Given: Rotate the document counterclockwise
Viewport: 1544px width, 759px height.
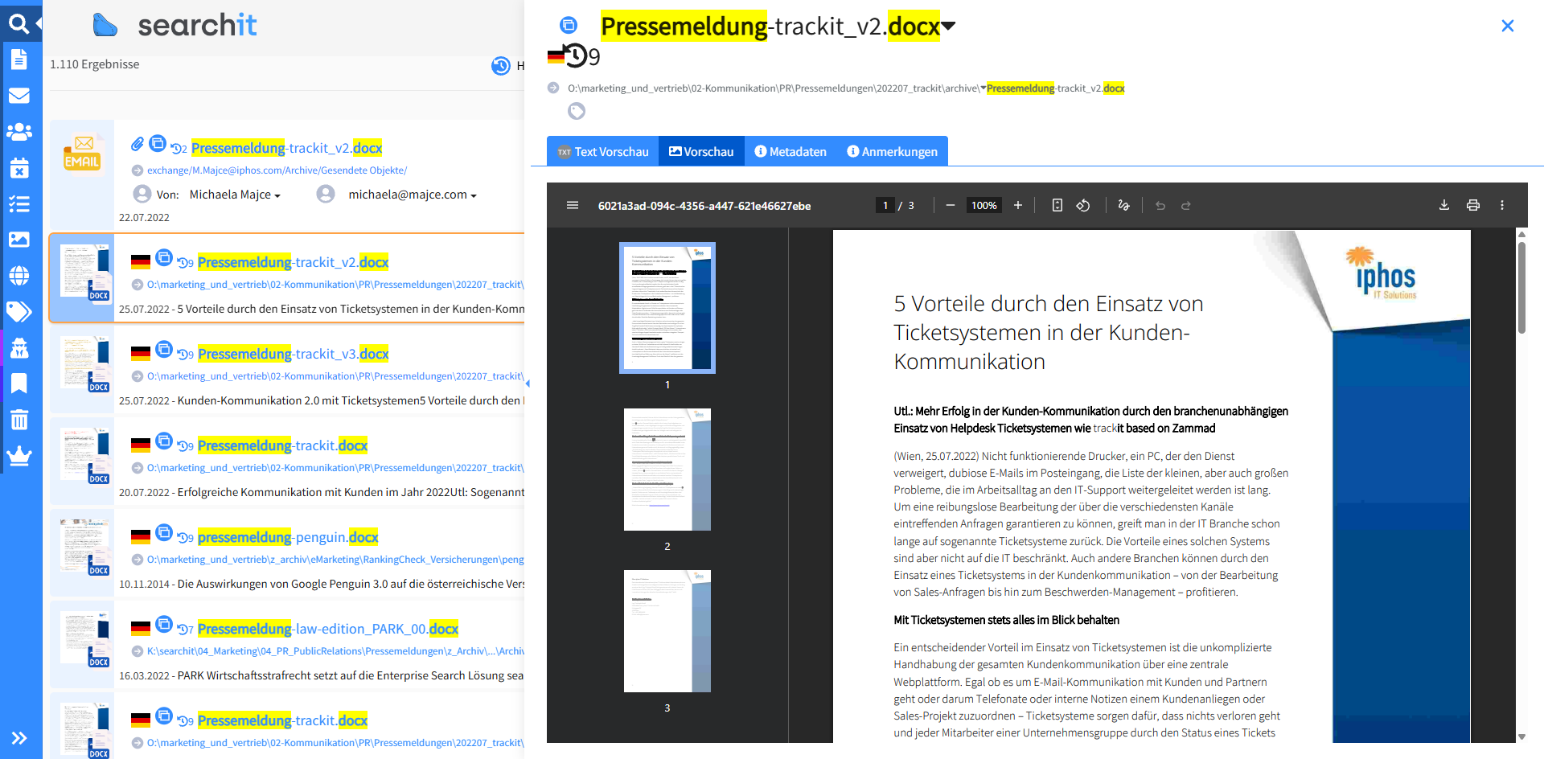Looking at the screenshot, I should click(1083, 206).
